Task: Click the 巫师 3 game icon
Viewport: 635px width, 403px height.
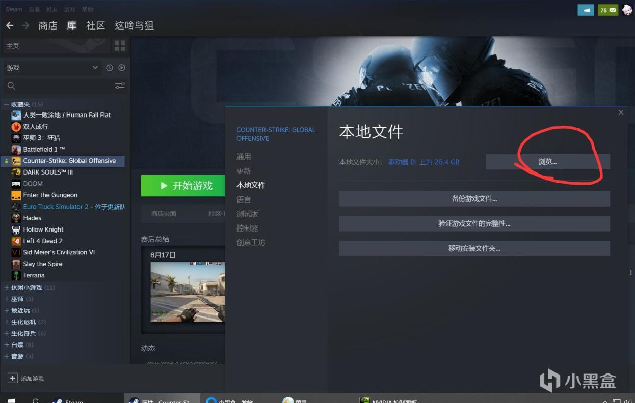Action: point(16,138)
